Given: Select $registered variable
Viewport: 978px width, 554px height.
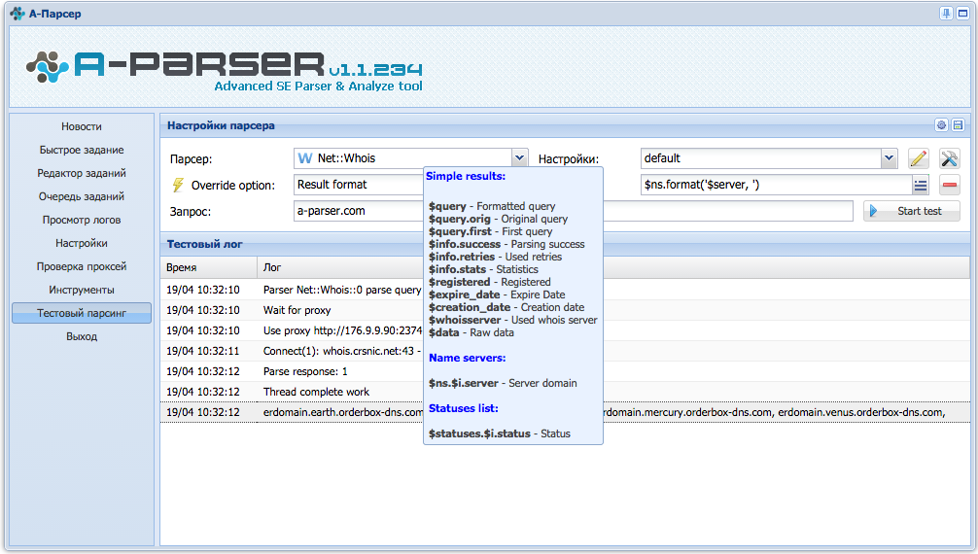Looking at the screenshot, I should tap(459, 282).
